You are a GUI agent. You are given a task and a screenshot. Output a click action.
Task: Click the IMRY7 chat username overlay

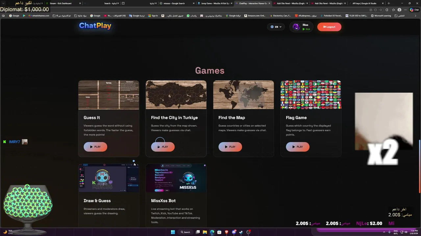(x=14, y=142)
